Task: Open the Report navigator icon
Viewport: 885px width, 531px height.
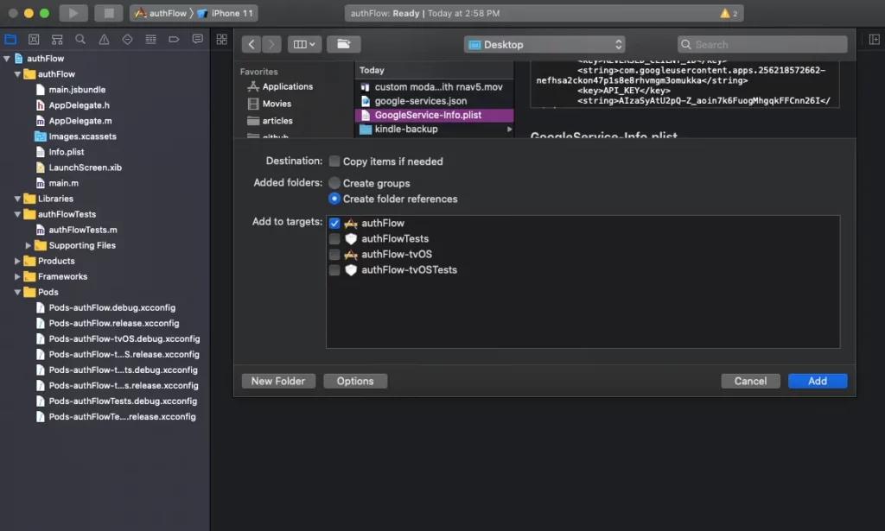Action: point(198,39)
